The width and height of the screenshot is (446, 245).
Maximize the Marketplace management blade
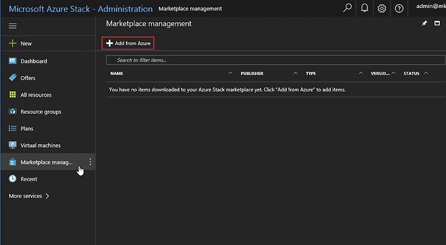437,24
